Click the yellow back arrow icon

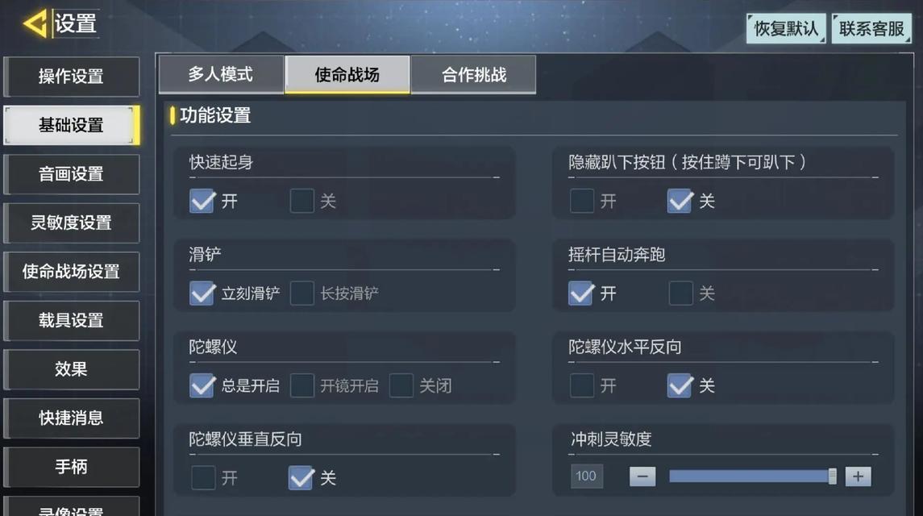[35, 23]
